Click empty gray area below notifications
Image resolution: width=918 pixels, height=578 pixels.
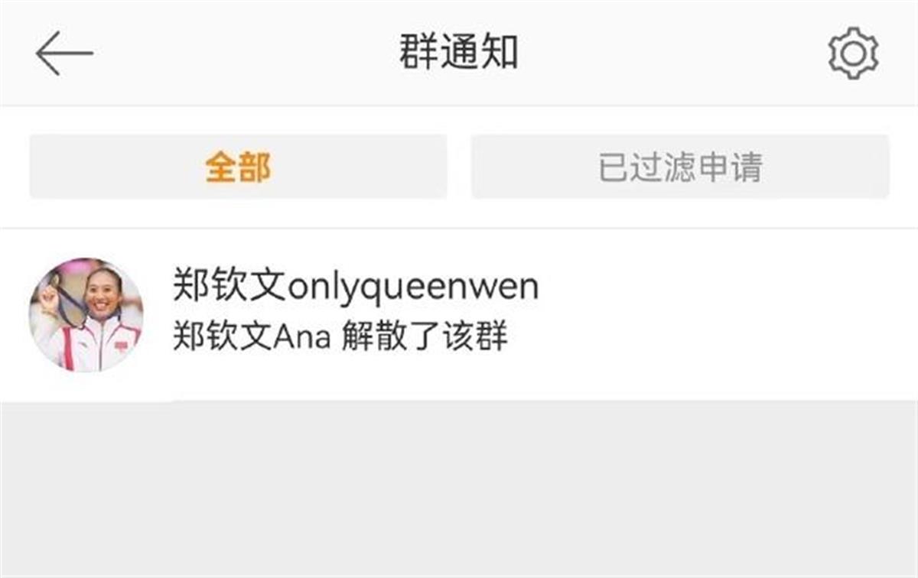[x=459, y=489]
